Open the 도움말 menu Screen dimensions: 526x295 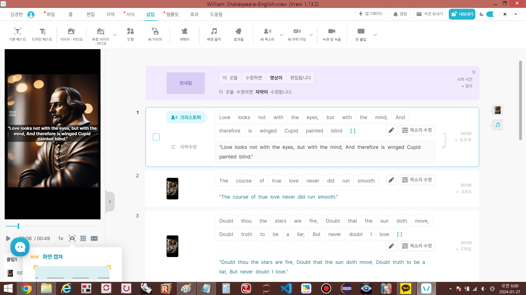point(216,14)
